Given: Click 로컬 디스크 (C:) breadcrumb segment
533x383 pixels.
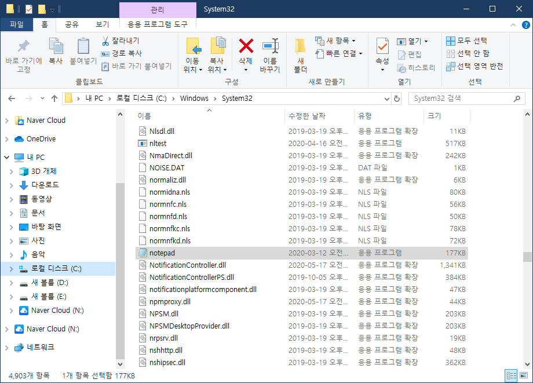Looking at the screenshot, I should click(x=141, y=99).
